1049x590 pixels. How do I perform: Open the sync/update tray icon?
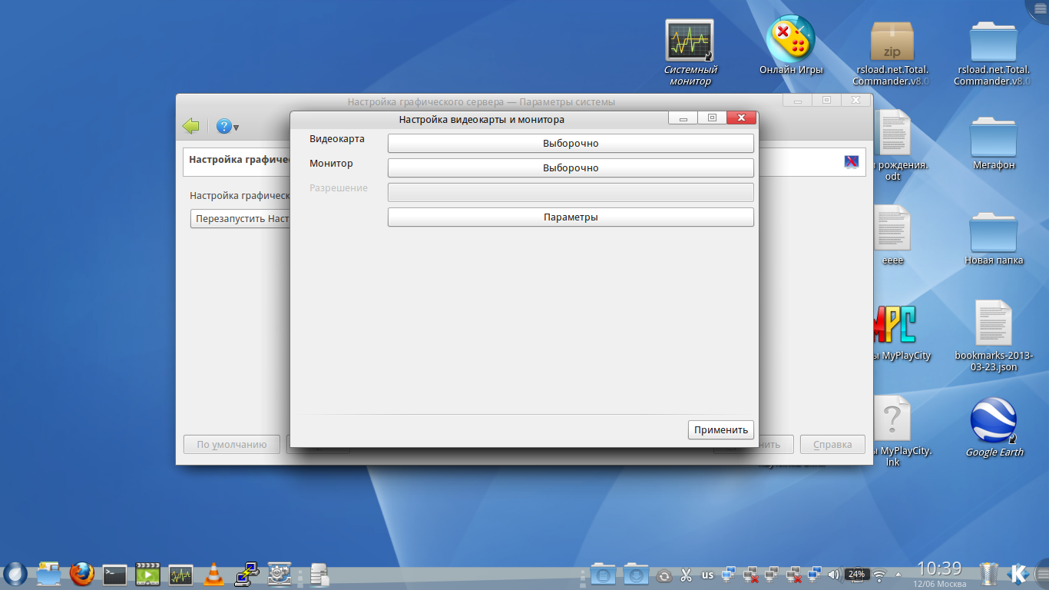pos(664,575)
